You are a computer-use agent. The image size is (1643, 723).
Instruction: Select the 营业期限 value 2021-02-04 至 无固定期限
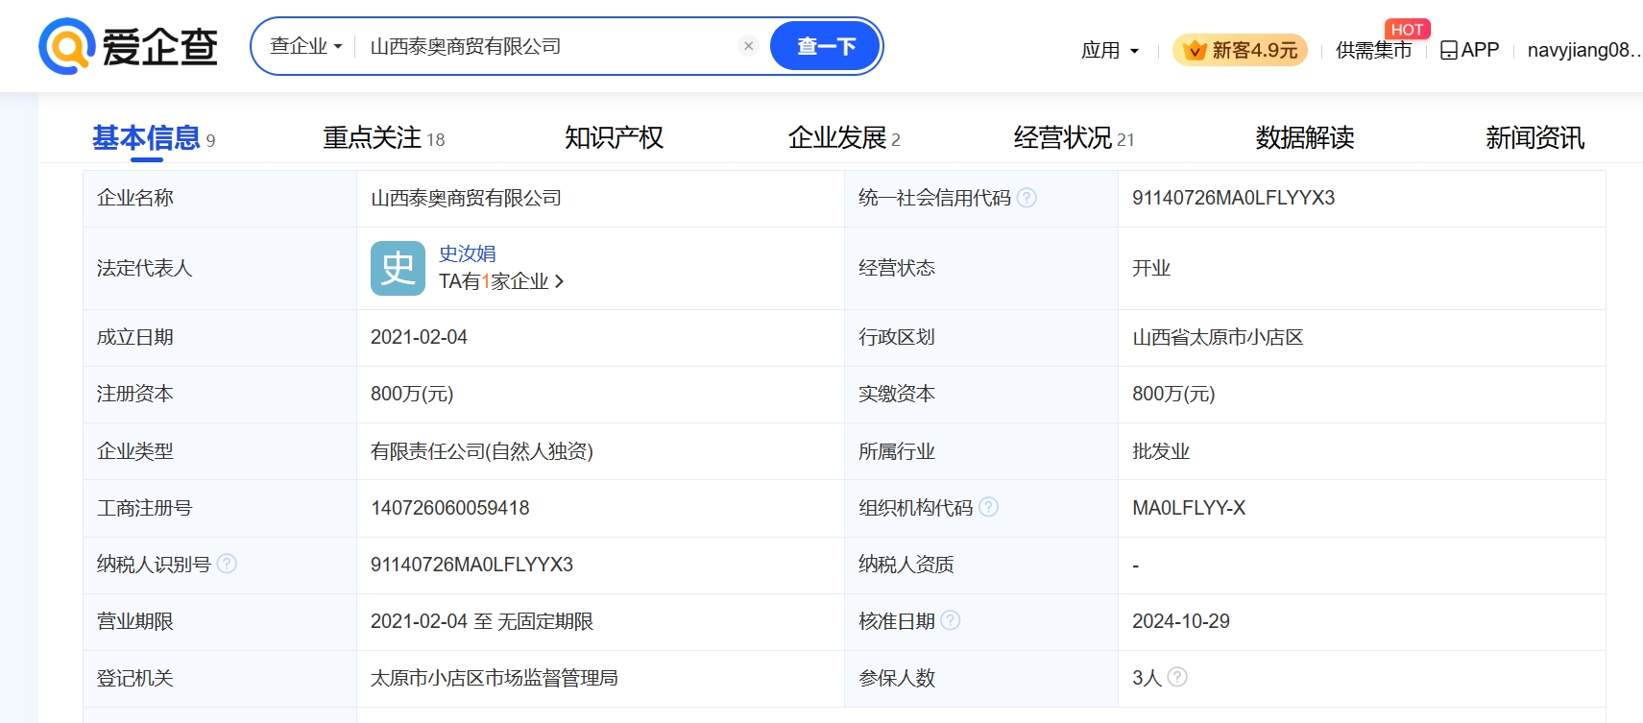(482, 621)
